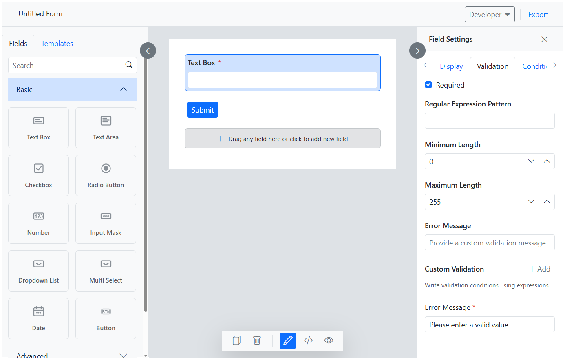Image resolution: width=565 pixels, height=360 pixels.
Task: Add a Text Box field from the palette
Action: (x=38, y=128)
